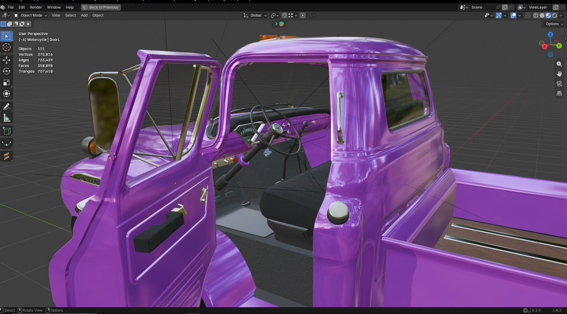The width and height of the screenshot is (567, 314).
Task: Toggle viewport gizmos visibility
Action: click(499, 15)
